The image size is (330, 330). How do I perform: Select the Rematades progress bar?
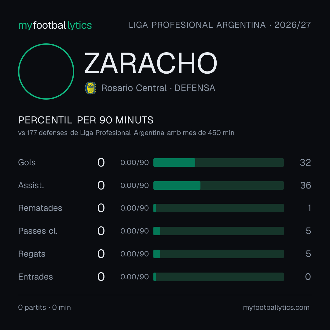point(218,208)
